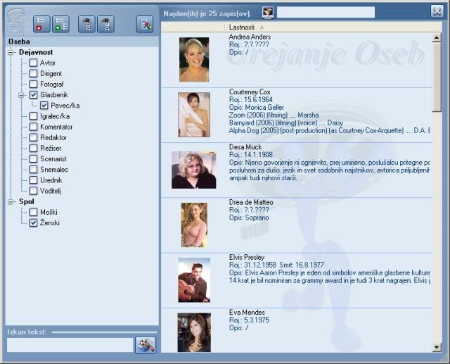Click the clear filter icon at toolbar right
The height and width of the screenshot is (364, 450).
coord(144,24)
